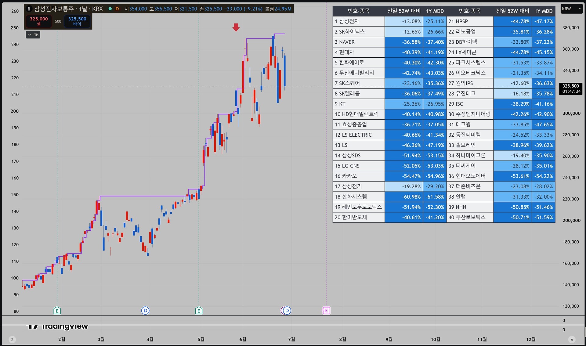Open the KRW currency dropdown

pyautogui.click(x=572, y=9)
